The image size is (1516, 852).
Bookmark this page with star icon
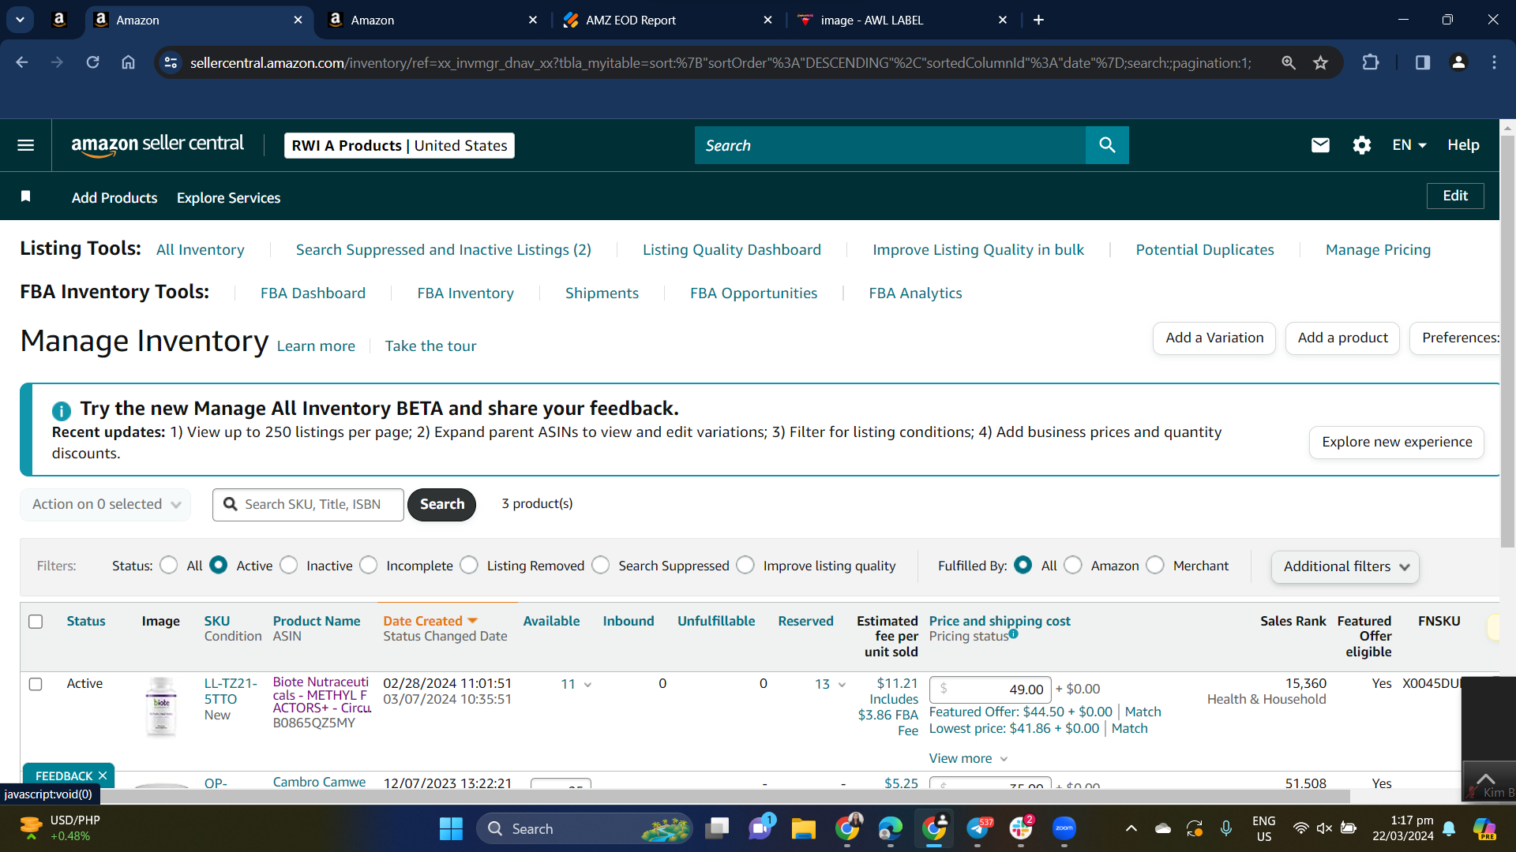coord(1320,62)
